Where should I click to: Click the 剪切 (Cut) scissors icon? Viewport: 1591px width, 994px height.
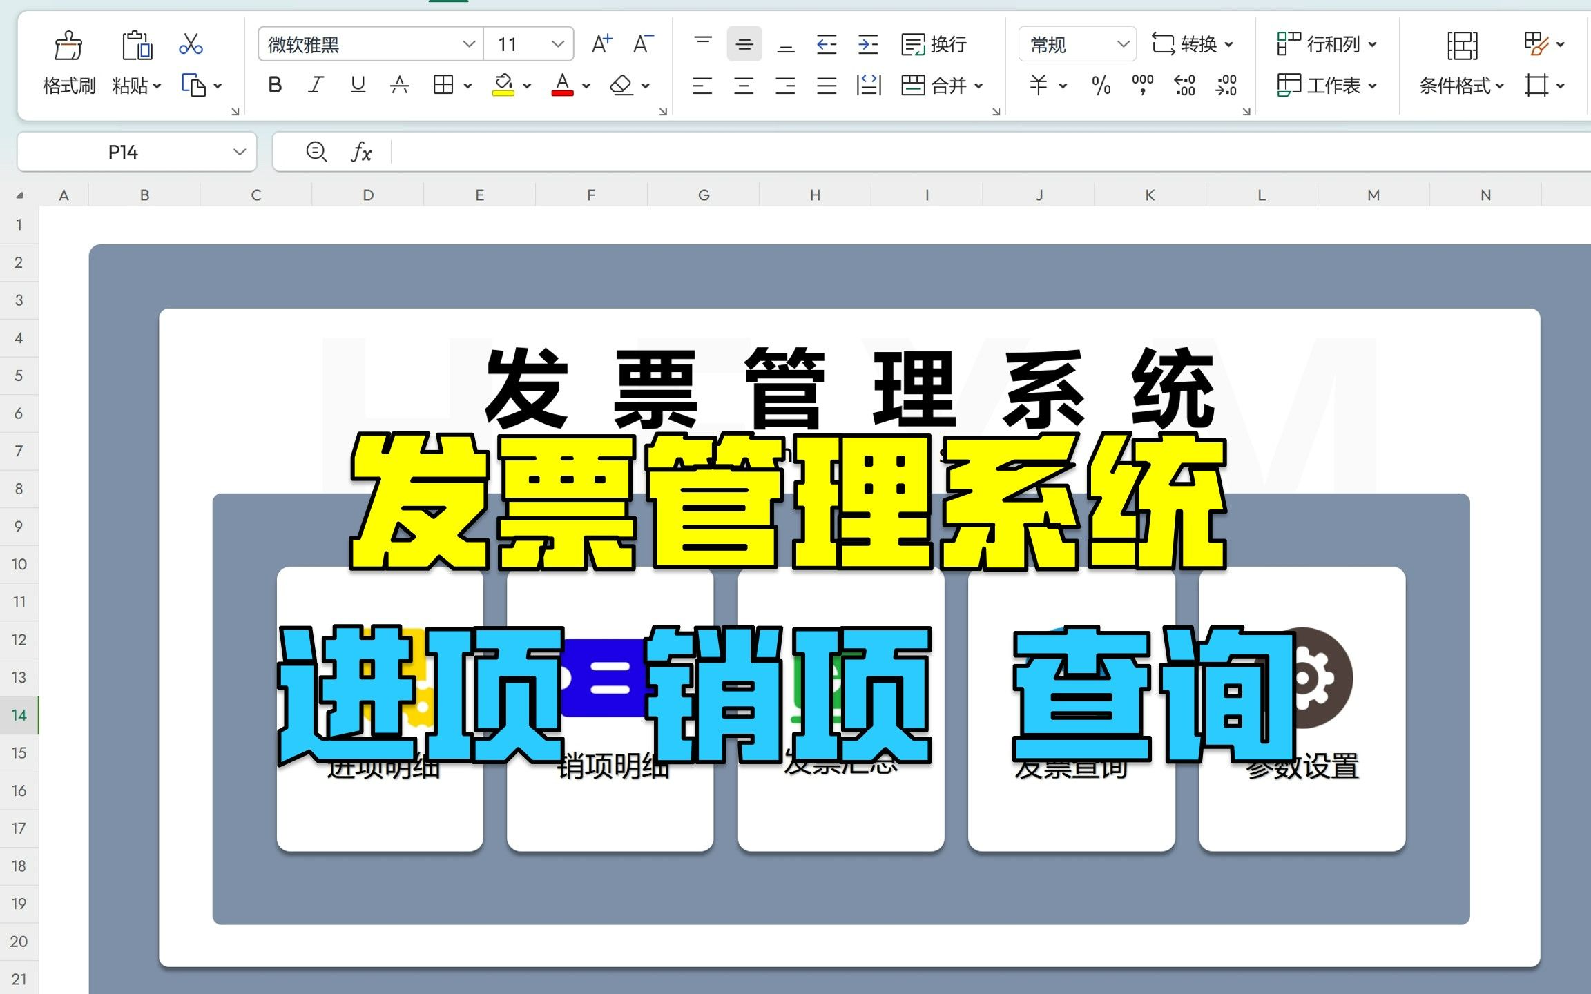(190, 43)
